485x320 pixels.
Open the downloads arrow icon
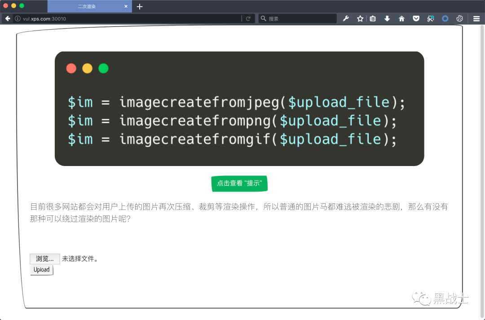[387, 18]
